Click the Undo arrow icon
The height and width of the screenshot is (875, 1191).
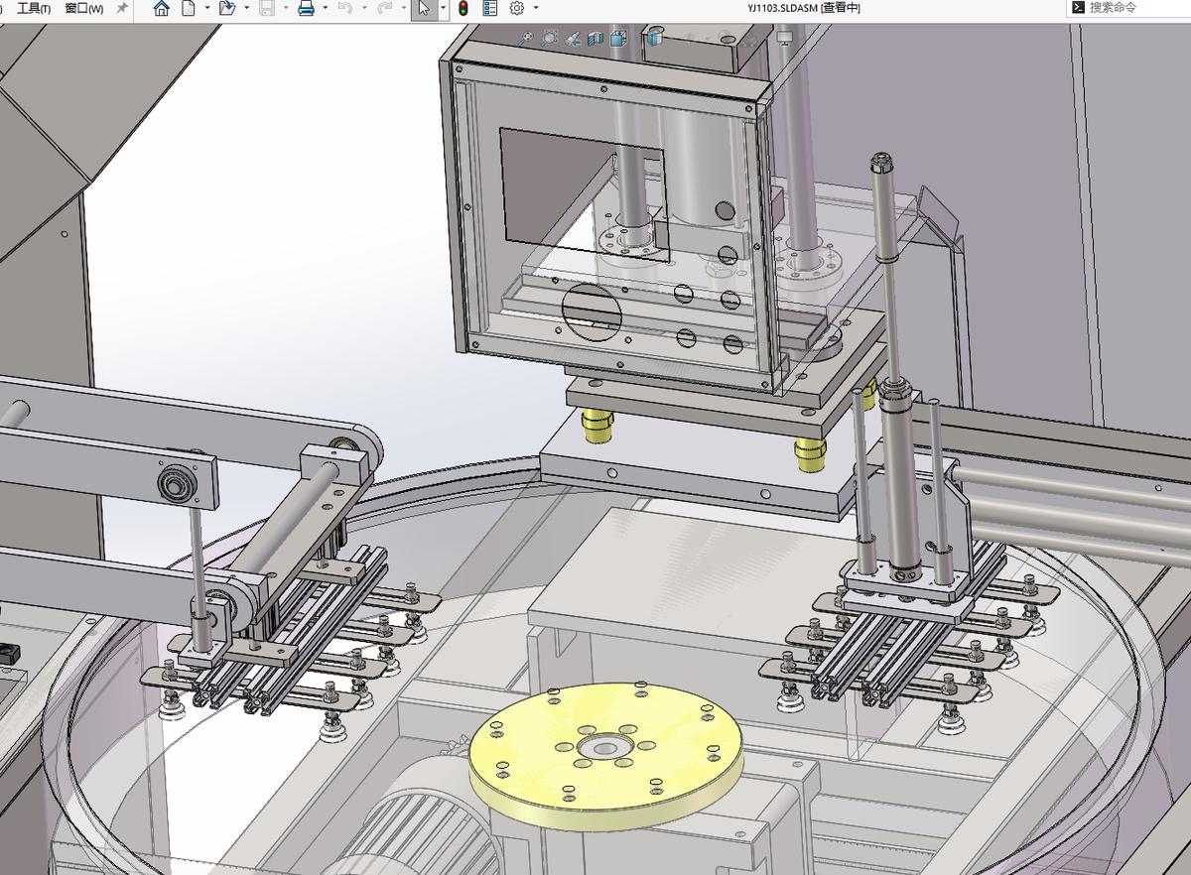(x=344, y=8)
